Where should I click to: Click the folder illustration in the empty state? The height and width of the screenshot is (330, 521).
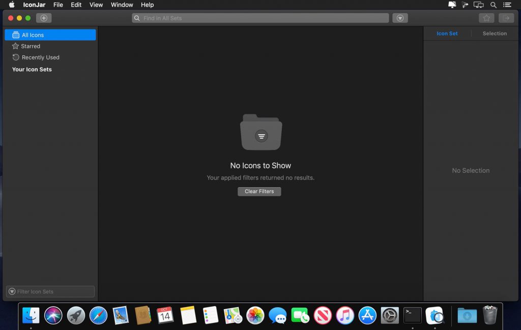[260, 131]
